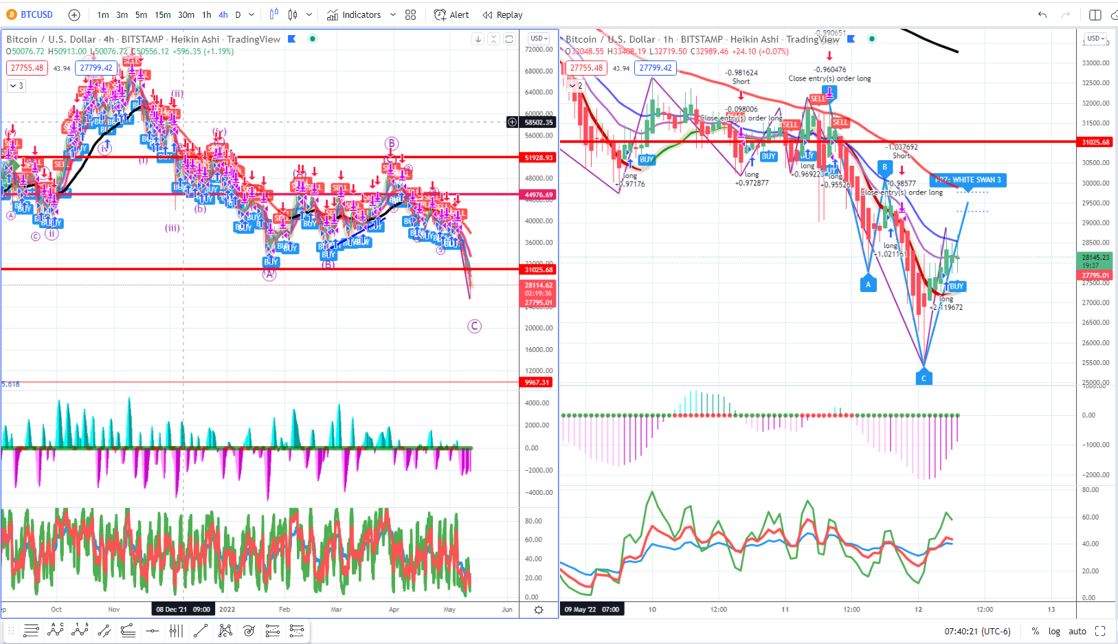Toggle percent scale mode

[x=1036, y=631]
